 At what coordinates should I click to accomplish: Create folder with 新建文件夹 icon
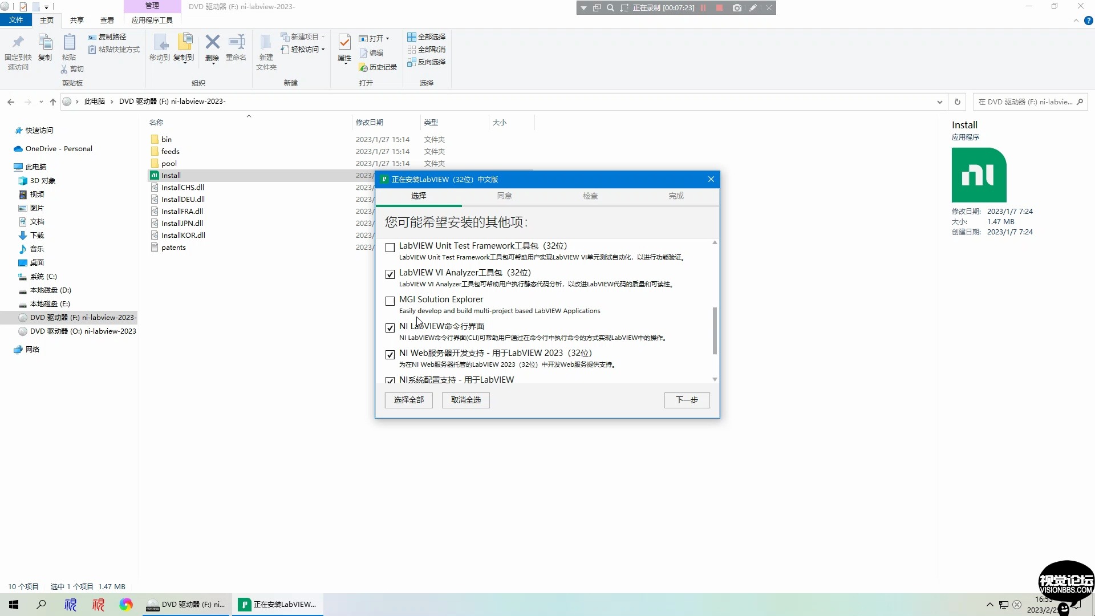click(265, 51)
